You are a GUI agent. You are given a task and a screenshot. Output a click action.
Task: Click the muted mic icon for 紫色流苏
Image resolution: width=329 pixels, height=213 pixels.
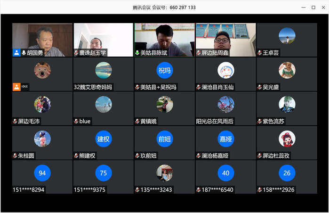[x=260, y=121]
